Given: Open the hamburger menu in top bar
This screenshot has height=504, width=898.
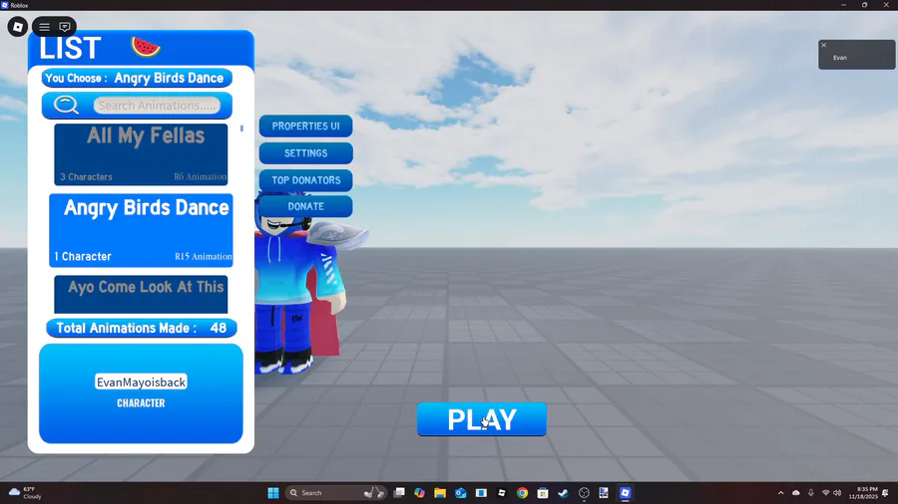Looking at the screenshot, I should tap(44, 27).
